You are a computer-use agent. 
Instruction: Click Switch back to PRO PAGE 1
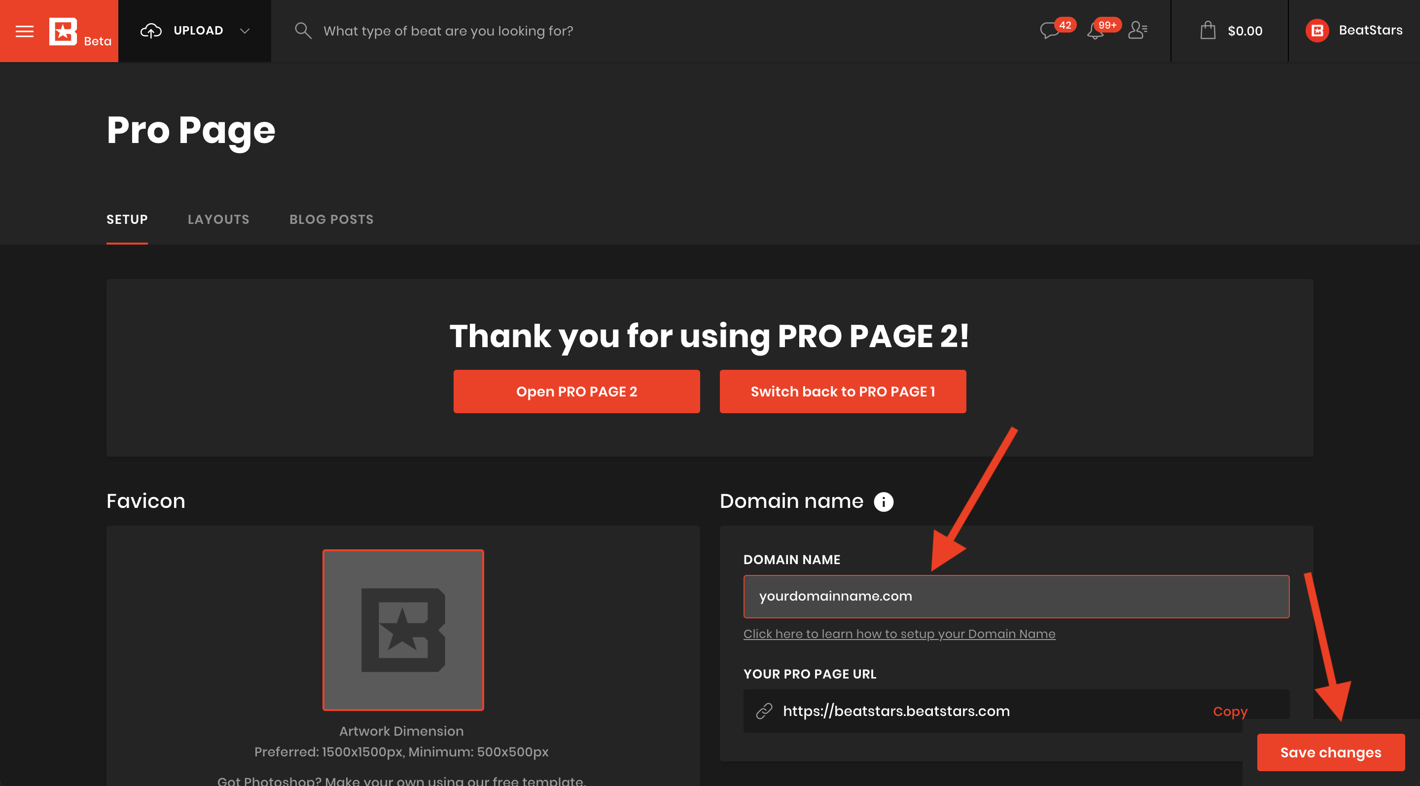click(x=842, y=391)
